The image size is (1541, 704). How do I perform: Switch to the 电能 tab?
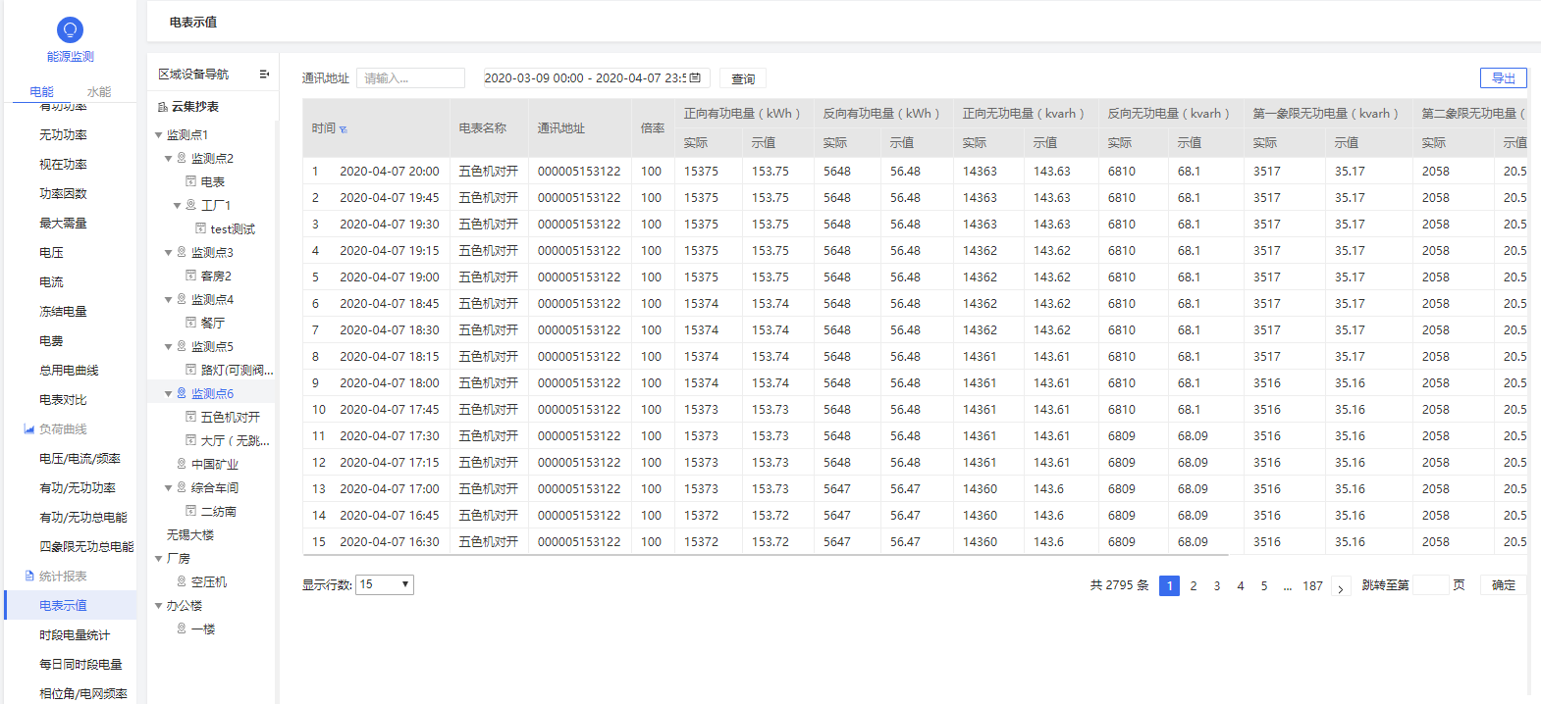[x=42, y=92]
